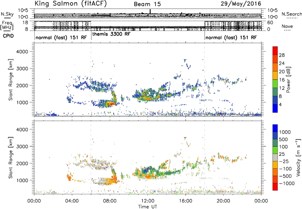Click the 'Beam 15' label
This screenshot has height=209, width=302.
coord(147,4)
